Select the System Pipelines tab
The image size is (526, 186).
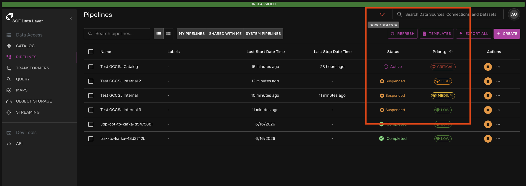pyautogui.click(x=263, y=33)
